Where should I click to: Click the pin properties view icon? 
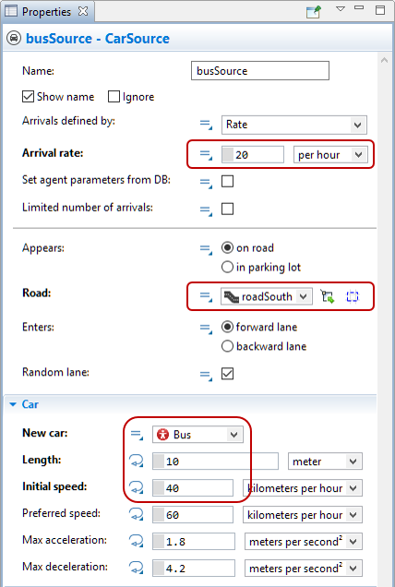pos(314,12)
